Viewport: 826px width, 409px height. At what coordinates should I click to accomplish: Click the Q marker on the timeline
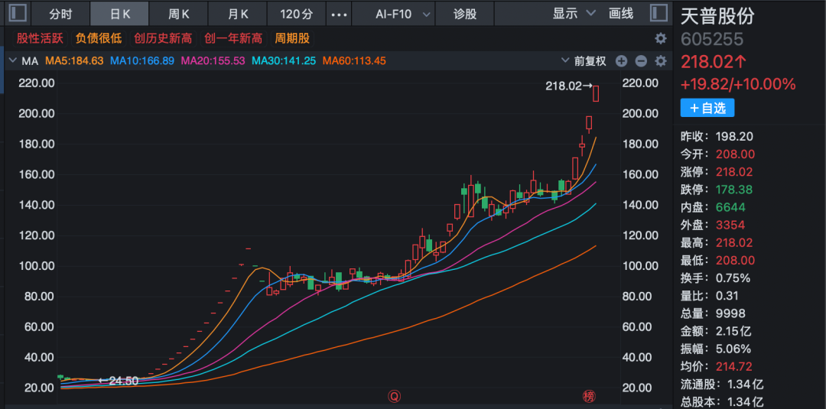click(394, 396)
